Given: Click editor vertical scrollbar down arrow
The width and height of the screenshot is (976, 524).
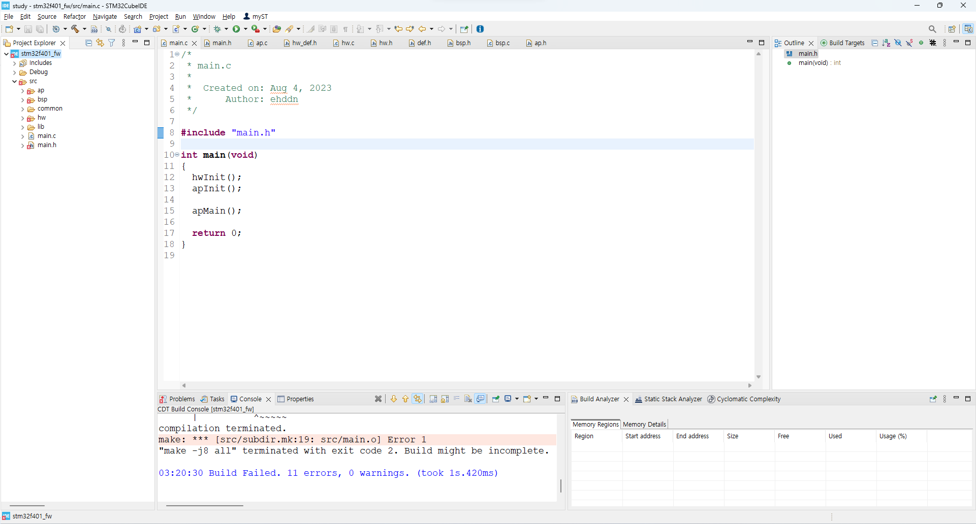Looking at the screenshot, I should [758, 377].
